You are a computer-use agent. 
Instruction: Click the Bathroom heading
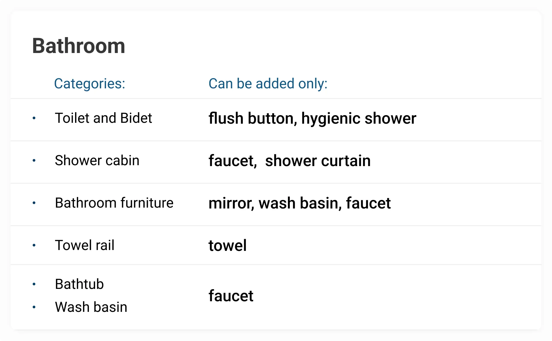point(79,46)
